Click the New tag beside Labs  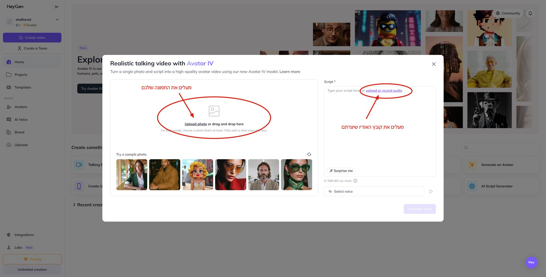29,247
